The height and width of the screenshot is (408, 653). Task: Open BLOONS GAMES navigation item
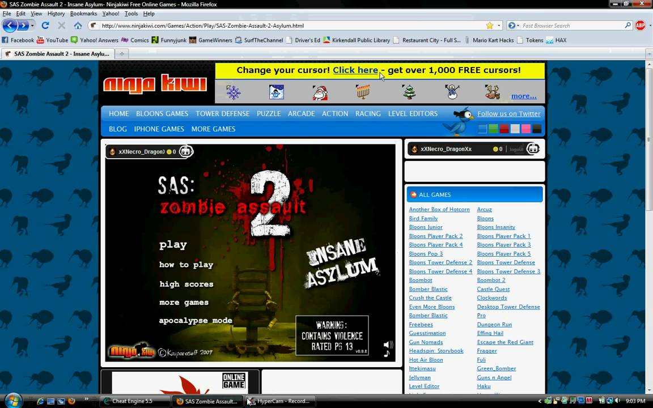[x=162, y=114]
